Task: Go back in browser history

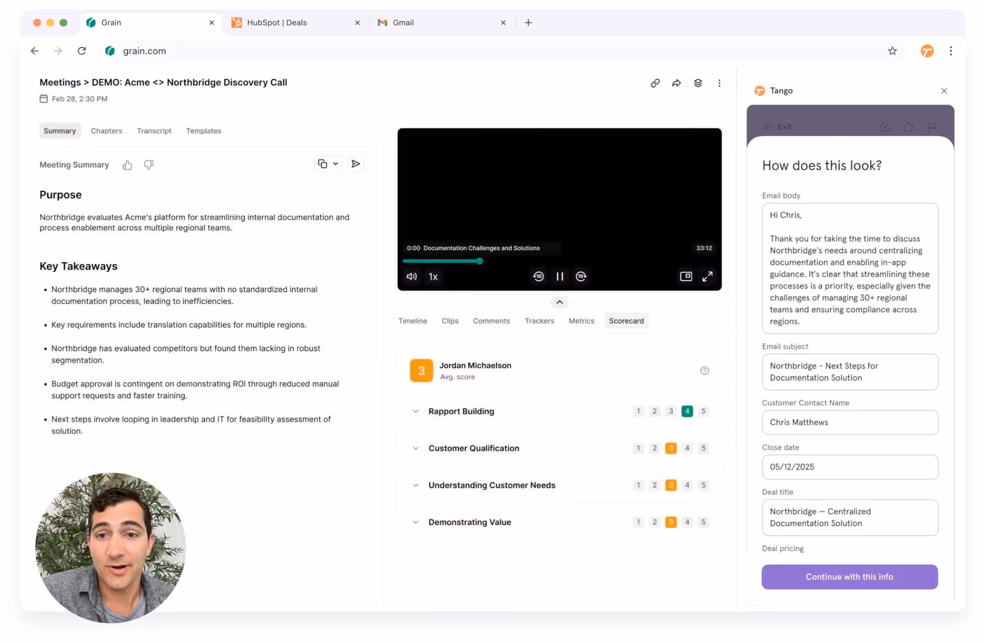Action: [x=35, y=51]
